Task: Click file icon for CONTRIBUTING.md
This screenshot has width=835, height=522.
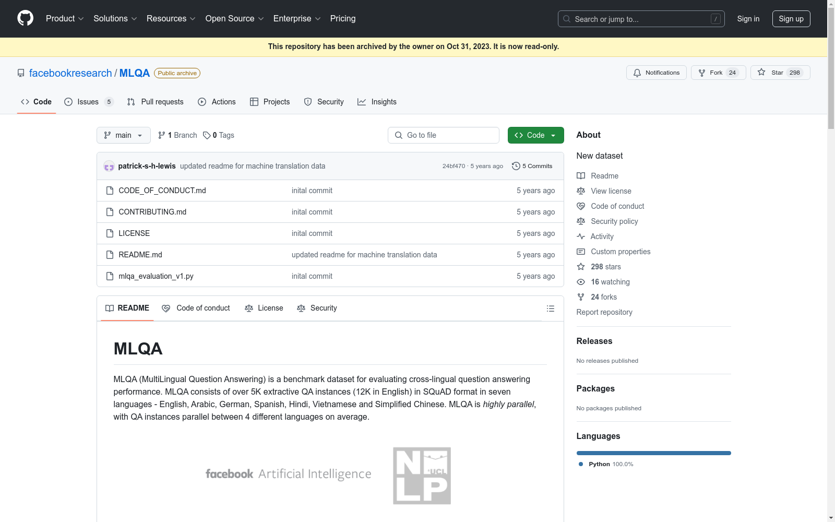Action: 110,212
